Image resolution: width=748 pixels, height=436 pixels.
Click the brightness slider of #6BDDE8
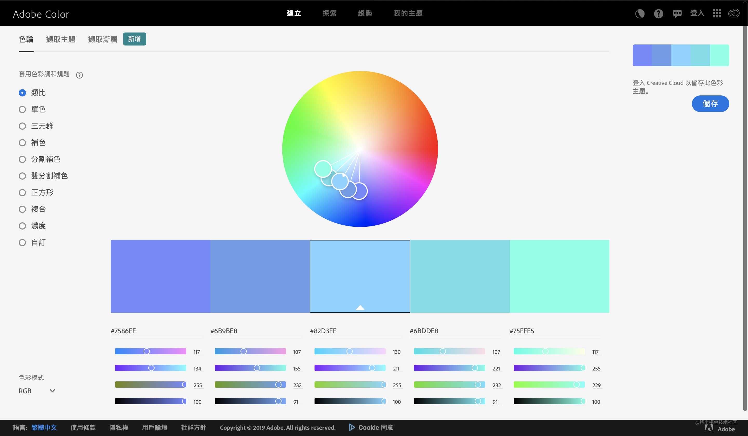[449, 401]
